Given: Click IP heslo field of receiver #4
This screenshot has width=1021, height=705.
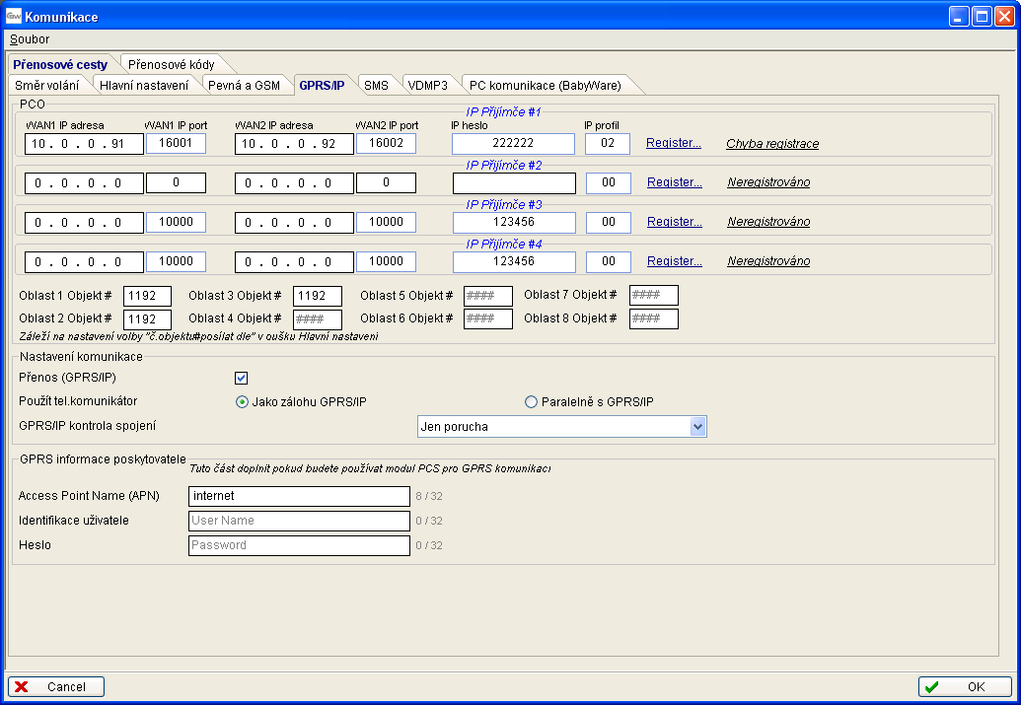Looking at the screenshot, I should pyautogui.click(x=514, y=261).
